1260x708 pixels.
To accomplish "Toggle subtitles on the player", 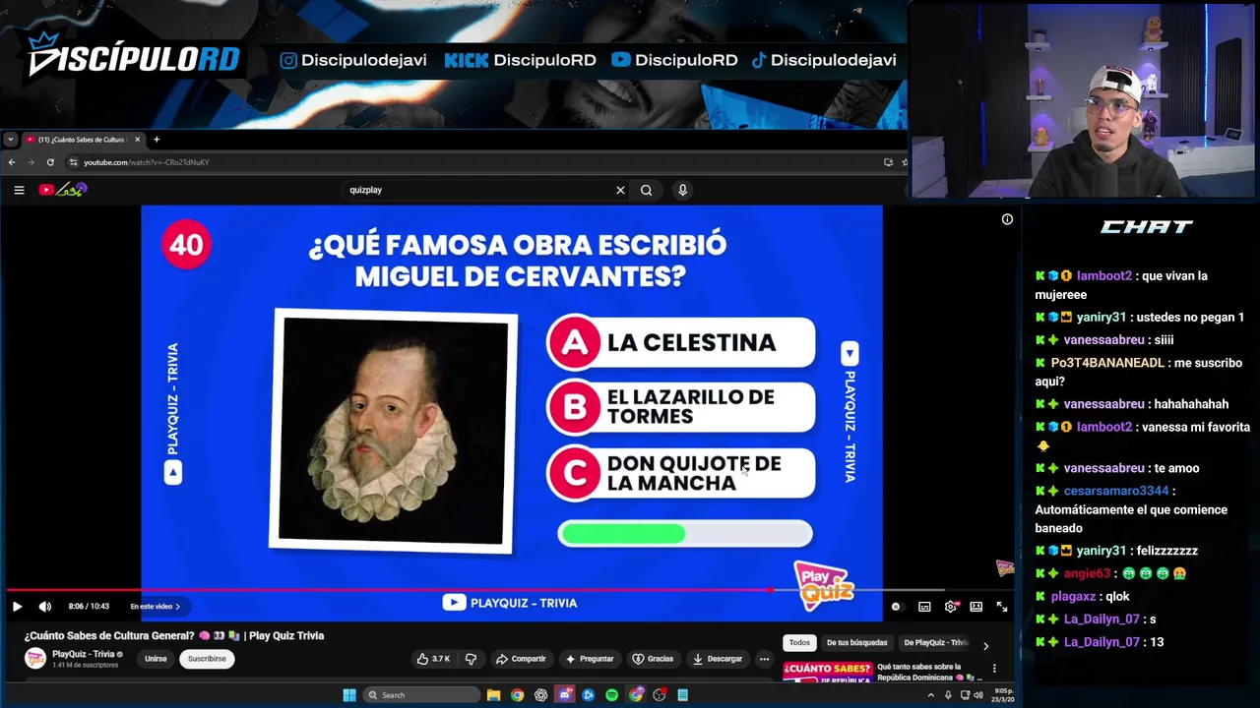I will (924, 607).
